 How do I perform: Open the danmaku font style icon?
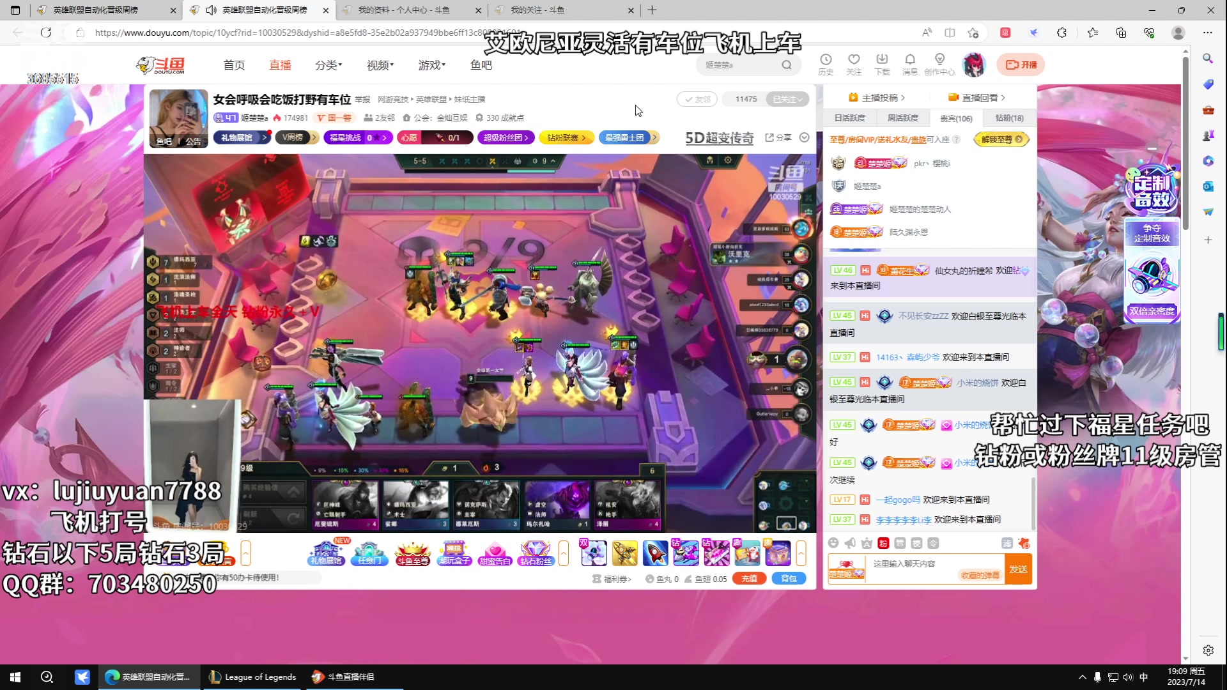coord(867,543)
